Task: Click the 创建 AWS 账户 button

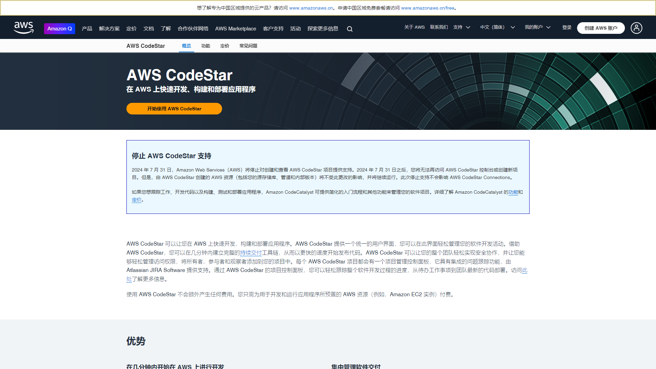Action: point(601,28)
